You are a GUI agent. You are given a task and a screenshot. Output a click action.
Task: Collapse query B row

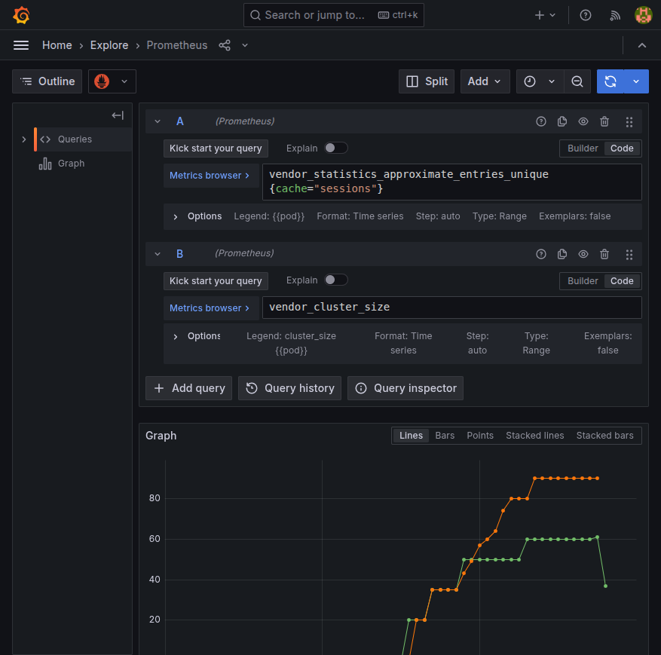[158, 254]
